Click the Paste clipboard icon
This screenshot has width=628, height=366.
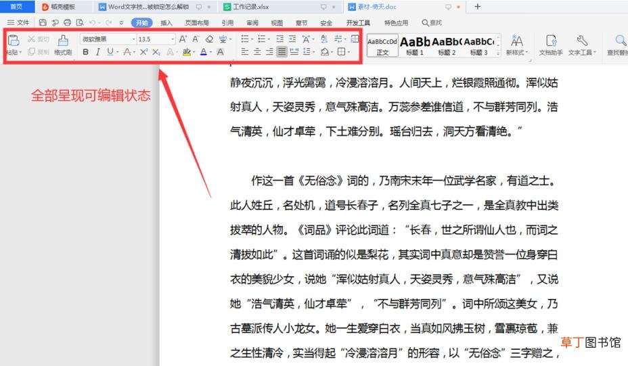tap(14, 40)
